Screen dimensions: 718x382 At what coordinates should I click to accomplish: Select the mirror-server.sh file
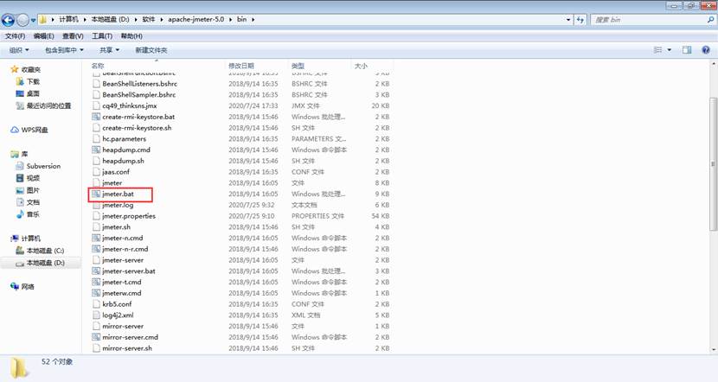pos(127,348)
